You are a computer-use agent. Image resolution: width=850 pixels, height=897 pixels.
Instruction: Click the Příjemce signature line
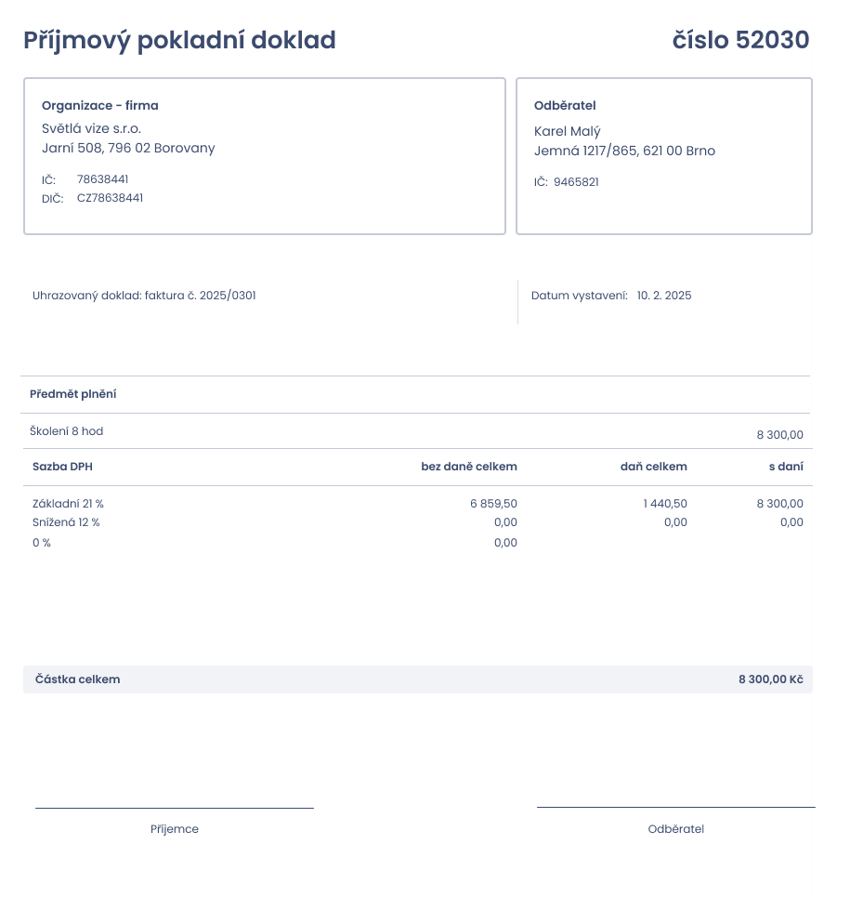coord(175,808)
